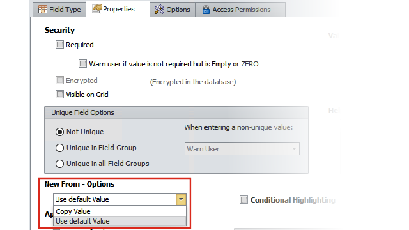Open the Warn User dropdown arrow
409x230 pixels.
tap(294, 149)
